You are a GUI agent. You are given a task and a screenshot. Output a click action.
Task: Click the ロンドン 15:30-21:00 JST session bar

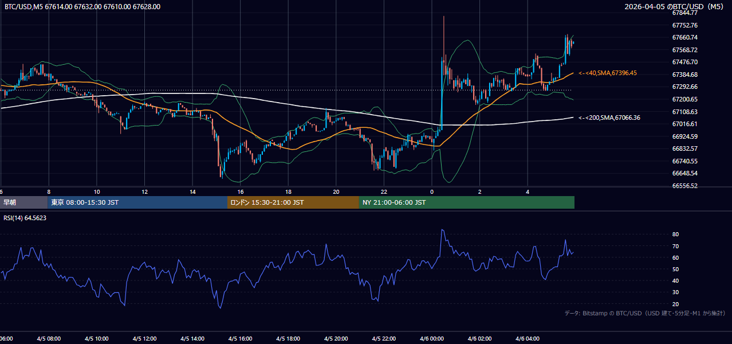coord(293,202)
